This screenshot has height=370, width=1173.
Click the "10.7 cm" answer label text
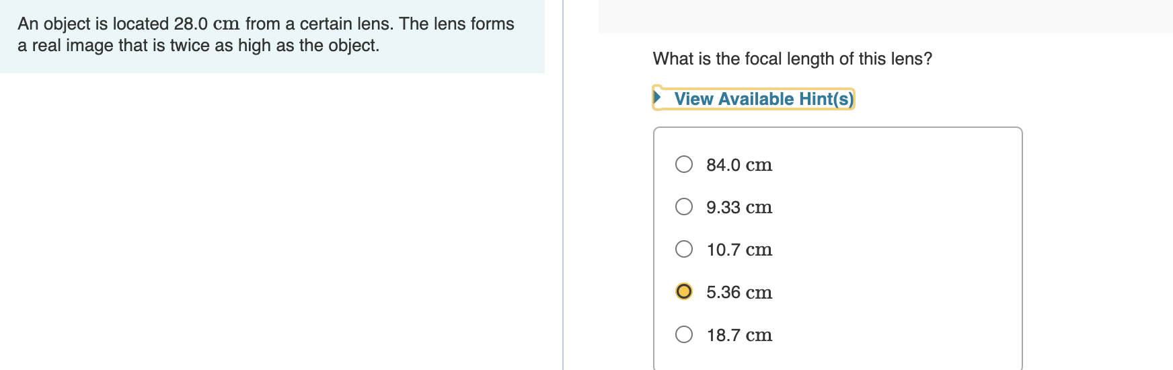[739, 250]
